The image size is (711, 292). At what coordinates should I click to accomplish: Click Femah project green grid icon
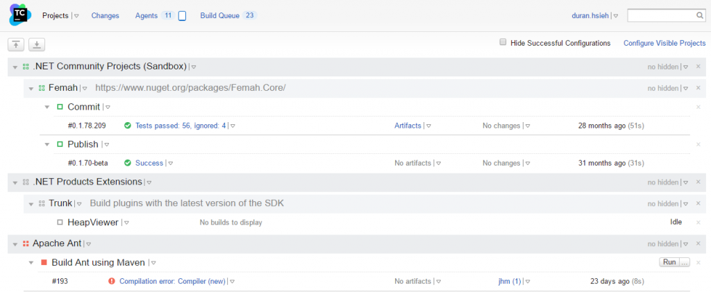pyautogui.click(x=42, y=88)
